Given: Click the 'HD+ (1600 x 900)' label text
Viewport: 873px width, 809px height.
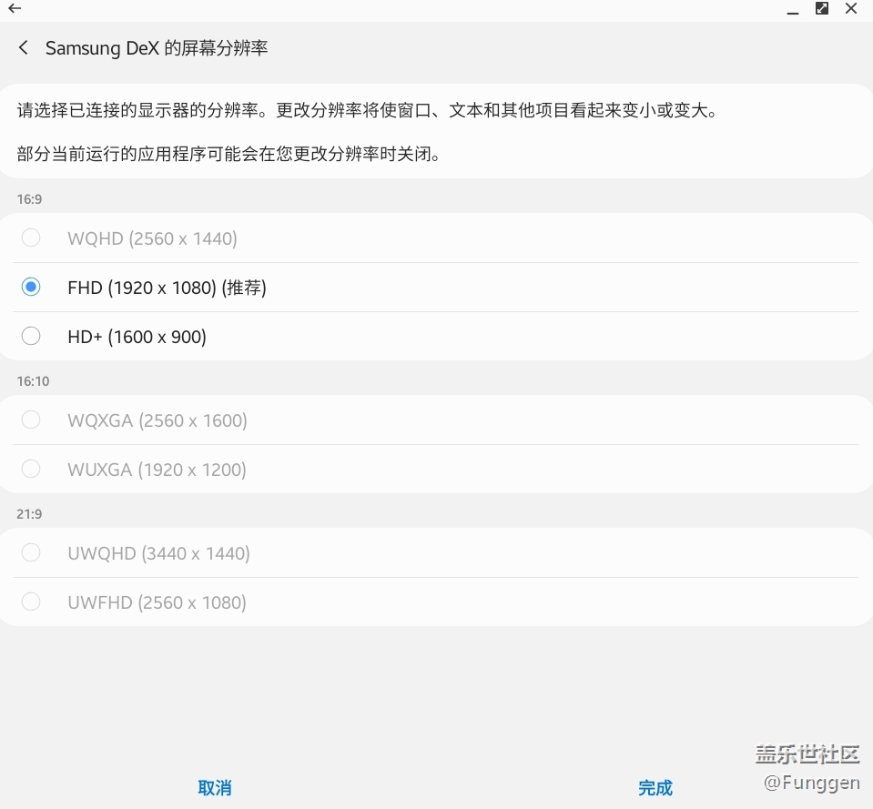Looking at the screenshot, I should pyautogui.click(x=137, y=337).
